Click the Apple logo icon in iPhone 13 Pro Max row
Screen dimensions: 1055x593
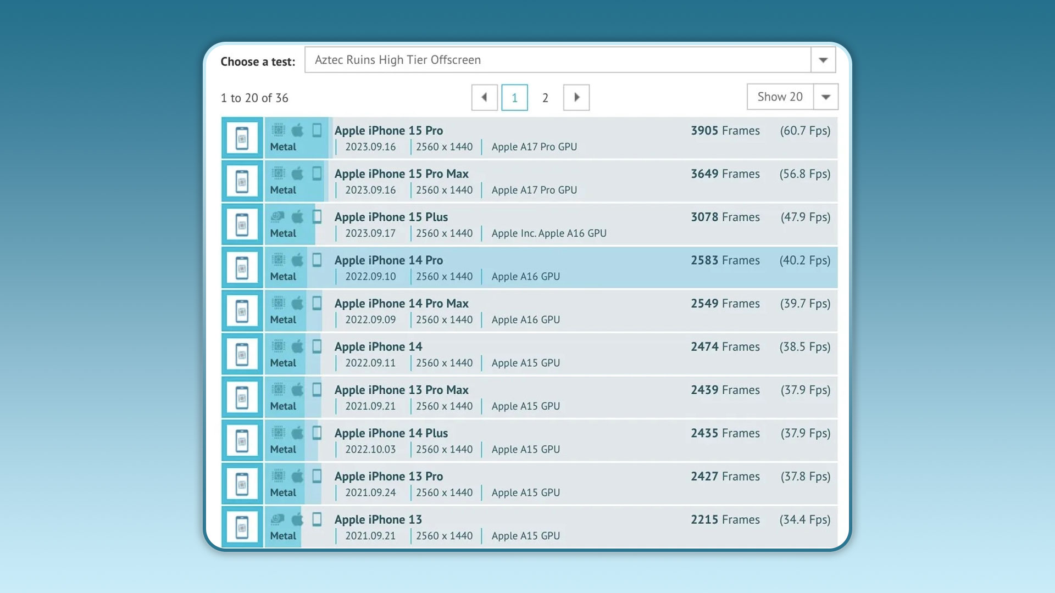click(x=297, y=390)
